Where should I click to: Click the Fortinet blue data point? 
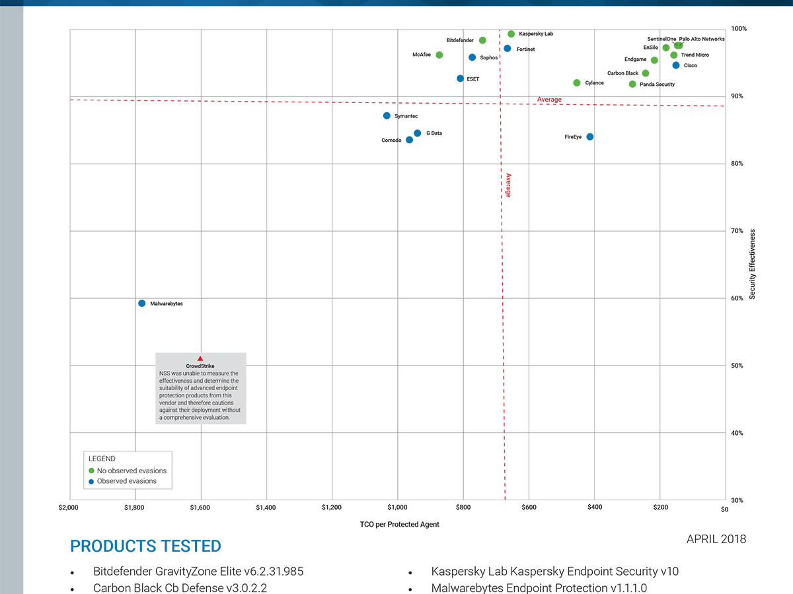(x=507, y=48)
